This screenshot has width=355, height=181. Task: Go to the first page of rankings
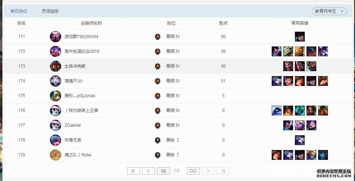[134, 171]
